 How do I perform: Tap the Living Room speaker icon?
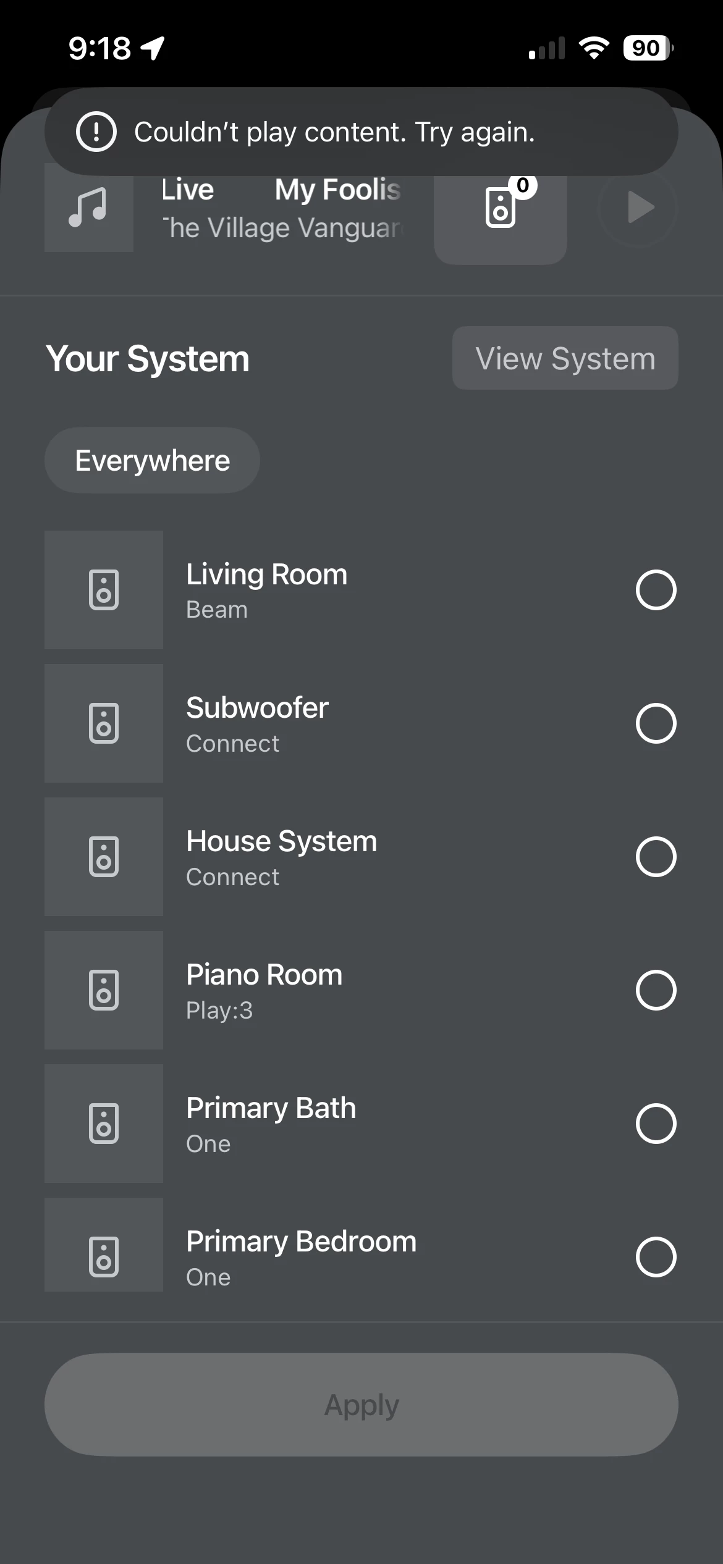[104, 590]
